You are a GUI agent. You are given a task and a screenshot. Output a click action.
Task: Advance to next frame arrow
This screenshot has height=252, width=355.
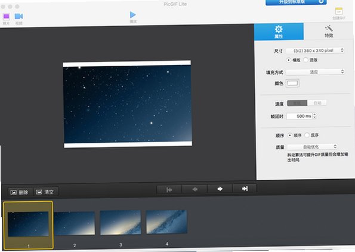pos(220,189)
